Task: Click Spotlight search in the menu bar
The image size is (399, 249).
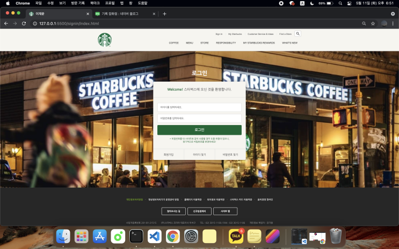Action: [340, 3]
